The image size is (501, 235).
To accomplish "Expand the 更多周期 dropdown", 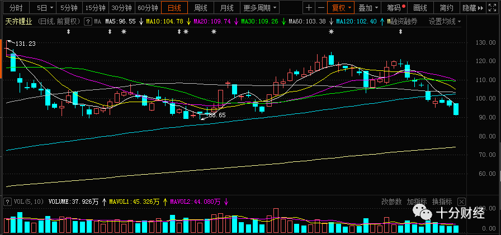I will pyautogui.click(x=259, y=8).
